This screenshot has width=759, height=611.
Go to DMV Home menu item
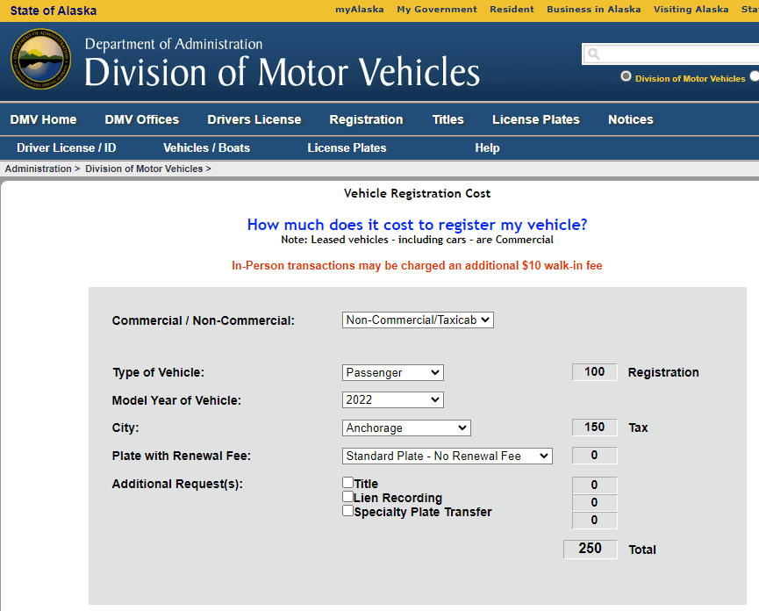coord(44,119)
